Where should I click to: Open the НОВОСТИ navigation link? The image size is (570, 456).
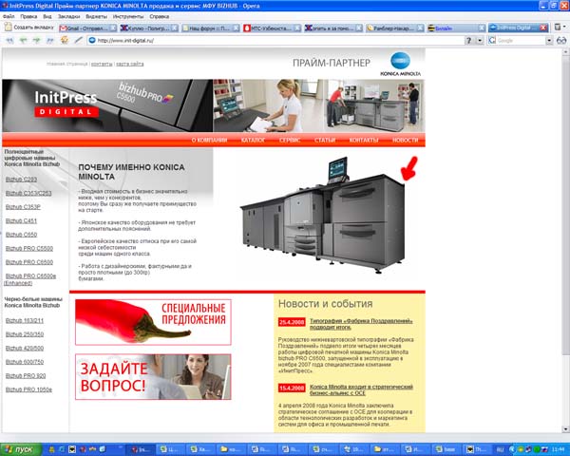tap(405, 140)
